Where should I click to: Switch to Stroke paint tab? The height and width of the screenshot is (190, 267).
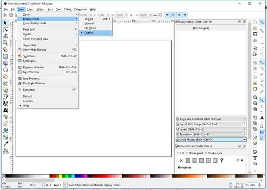(x=194, y=153)
